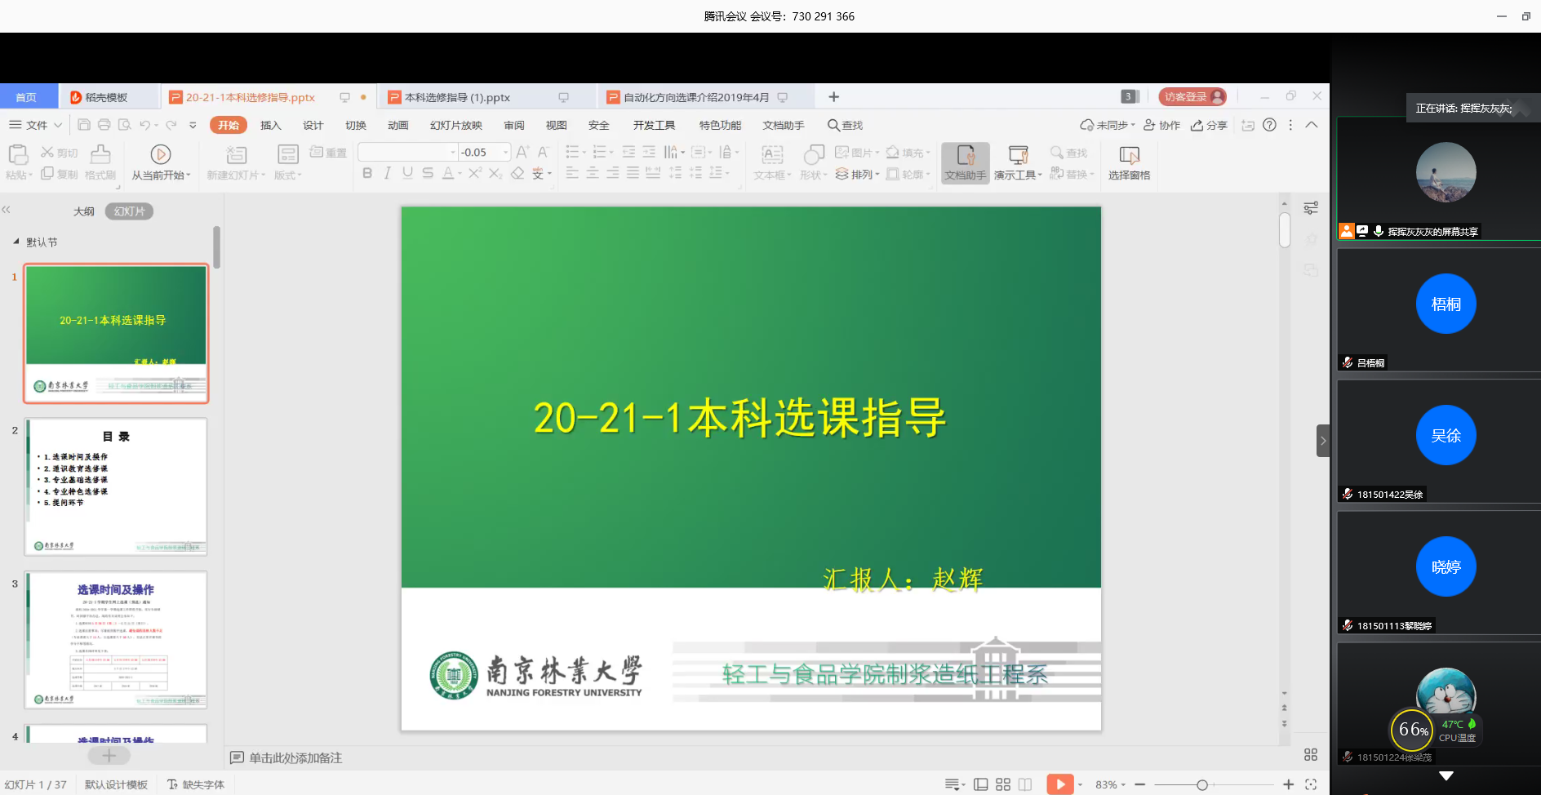The height and width of the screenshot is (795, 1541).
Task: Click the fit-to-window icon in status bar
Action: coord(1311,784)
